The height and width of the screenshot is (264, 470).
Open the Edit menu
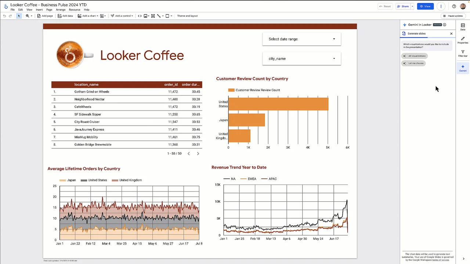(x=21, y=10)
